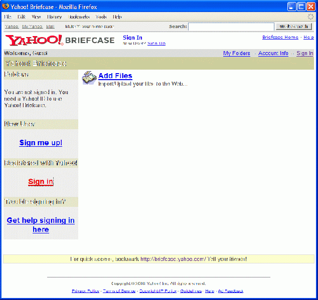Minimize the Firefox window

pos(292,7)
